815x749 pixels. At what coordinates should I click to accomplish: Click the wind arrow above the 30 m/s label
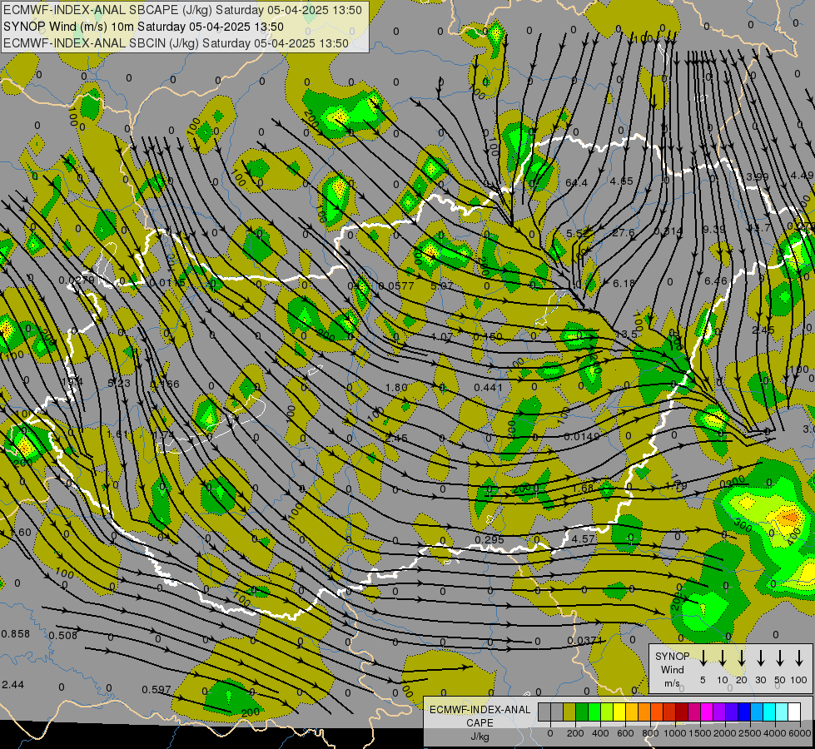pyautogui.click(x=760, y=658)
